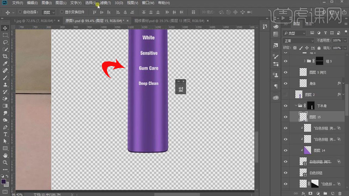The height and width of the screenshot is (196, 349).
Task: Show the hidden 图层 2 layer
Action: click(x=286, y=95)
